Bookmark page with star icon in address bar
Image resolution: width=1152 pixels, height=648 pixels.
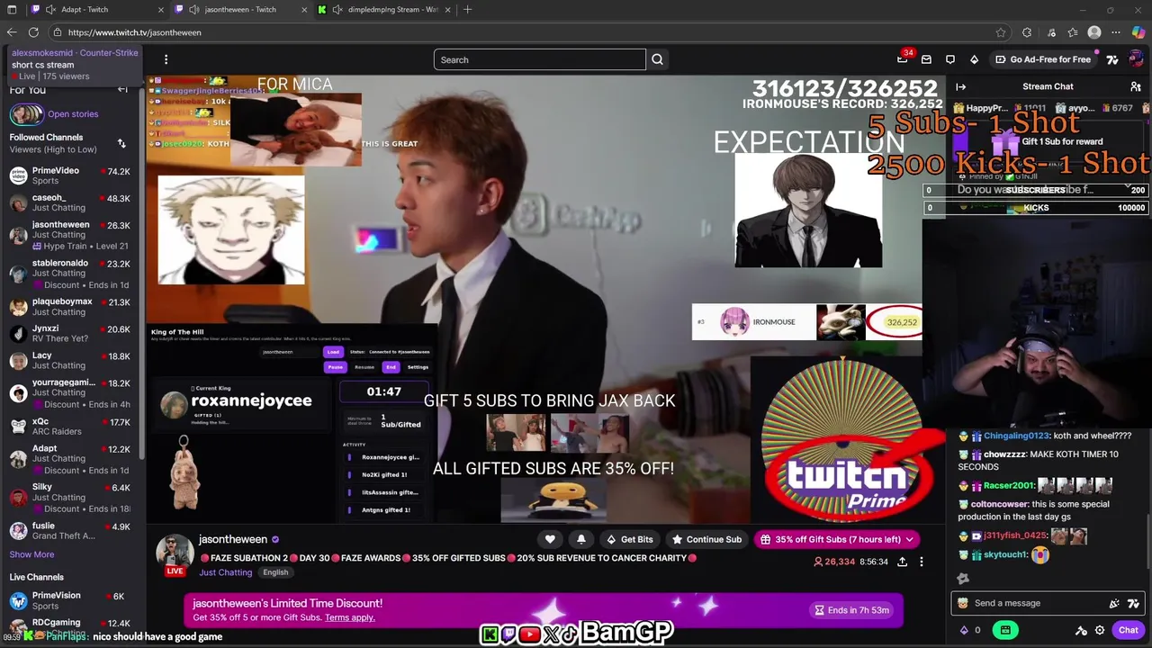1001,32
